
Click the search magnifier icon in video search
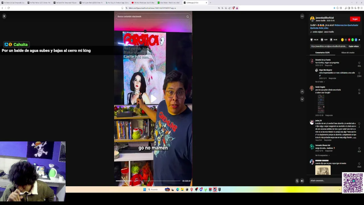pyautogui.click(x=187, y=17)
